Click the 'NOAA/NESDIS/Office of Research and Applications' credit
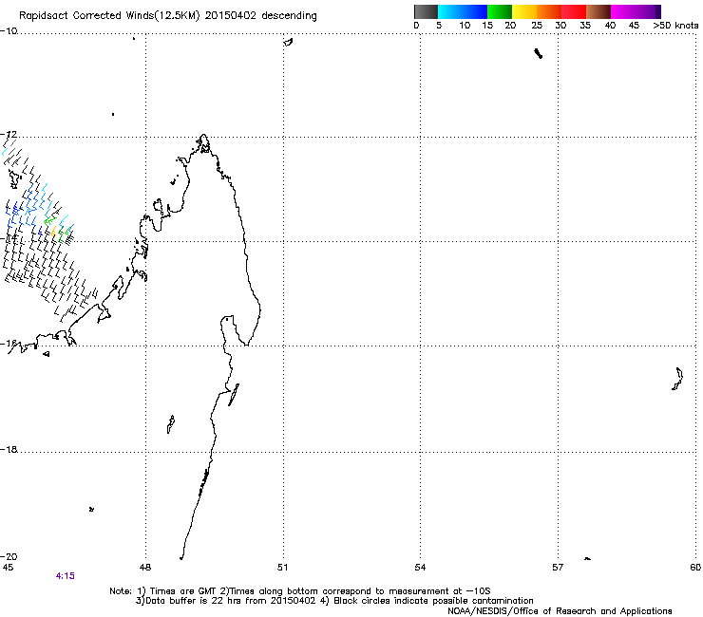This screenshot has height=617, width=703. (560, 611)
